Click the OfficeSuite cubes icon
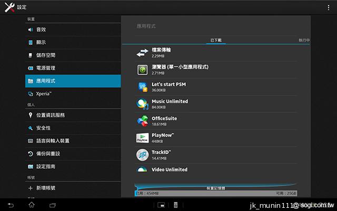 [143, 121]
